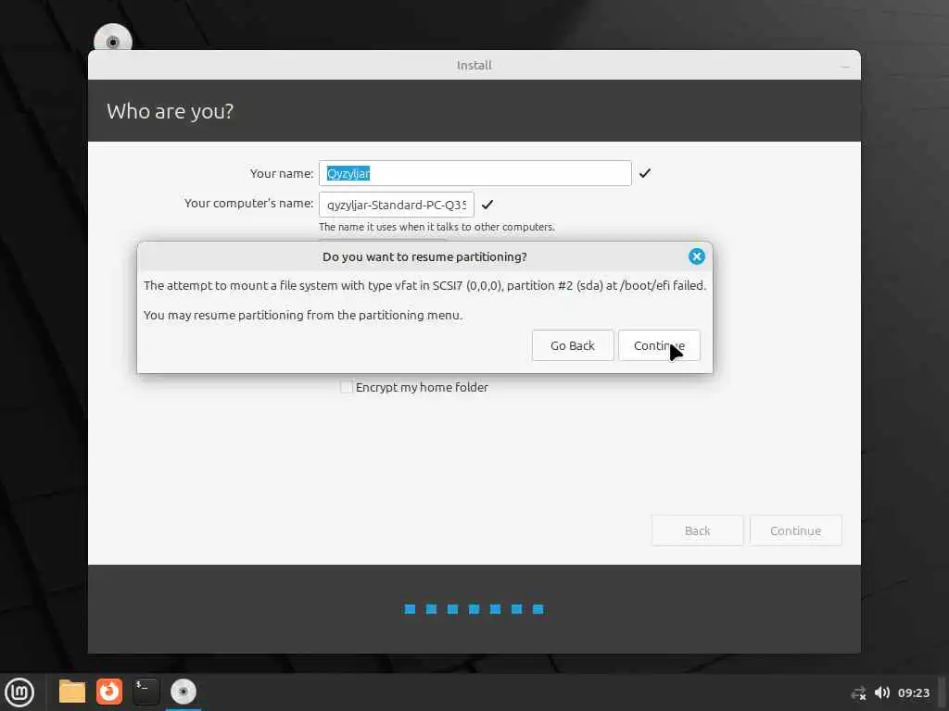Click the volume speaker tray icon
This screenshot has height=711, width=949.
(x=882, y=692)
